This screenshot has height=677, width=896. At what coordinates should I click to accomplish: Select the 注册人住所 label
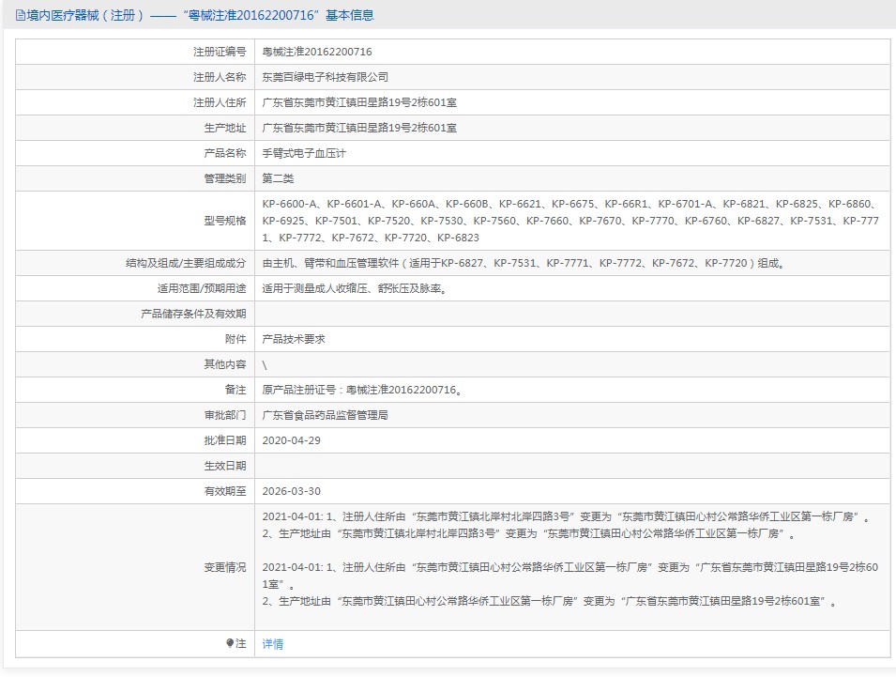pos(220,102)
